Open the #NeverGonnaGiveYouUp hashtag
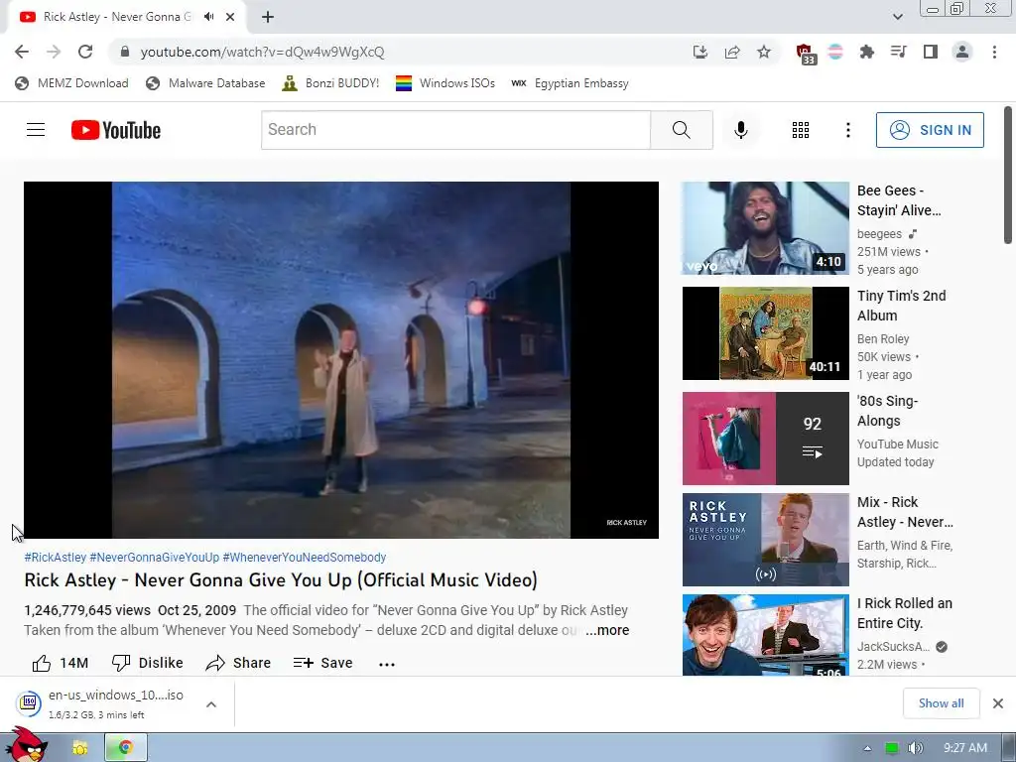 [x=154, y=558]
